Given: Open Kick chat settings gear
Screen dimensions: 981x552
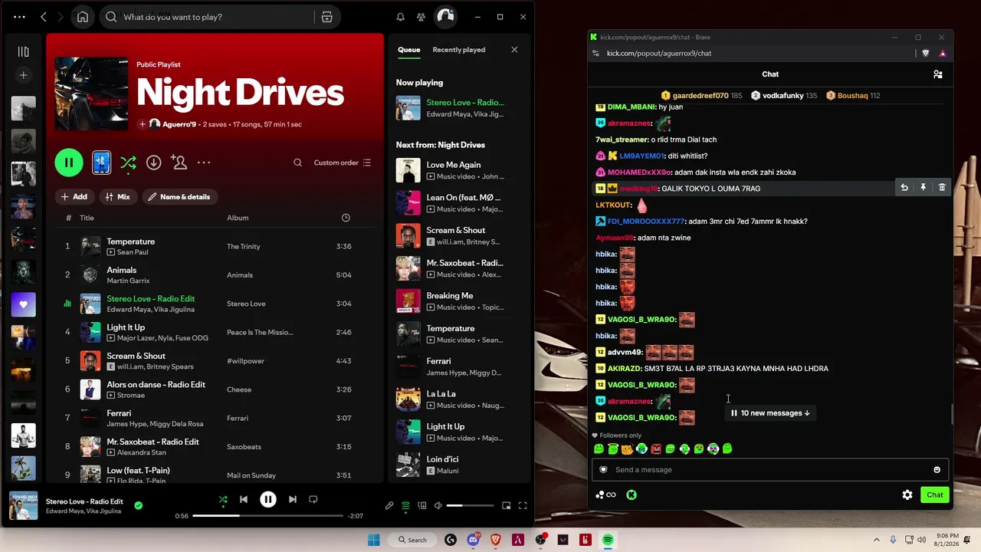Looking at the screenshot, I should 907,495.
